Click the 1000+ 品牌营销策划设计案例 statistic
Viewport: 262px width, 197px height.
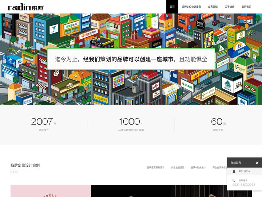(x=131, y=124)
